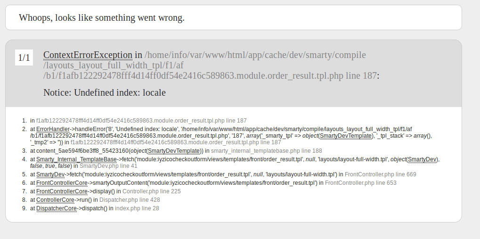Open the file link in trace step 1
This screenshot has width=480, height=239.
(141, 121)
